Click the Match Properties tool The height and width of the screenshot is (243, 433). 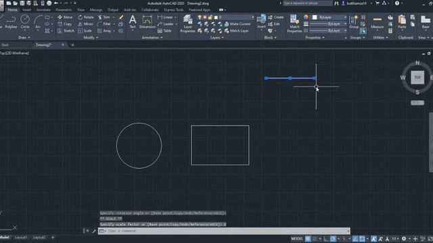(x=294, y=24)
